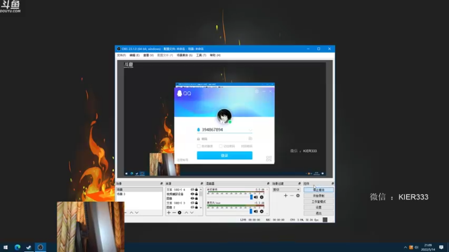Viewport: 449px width, 252px height.
Task: Click the 麦克风/Aux volume slider handle
Action: (250, 212)
